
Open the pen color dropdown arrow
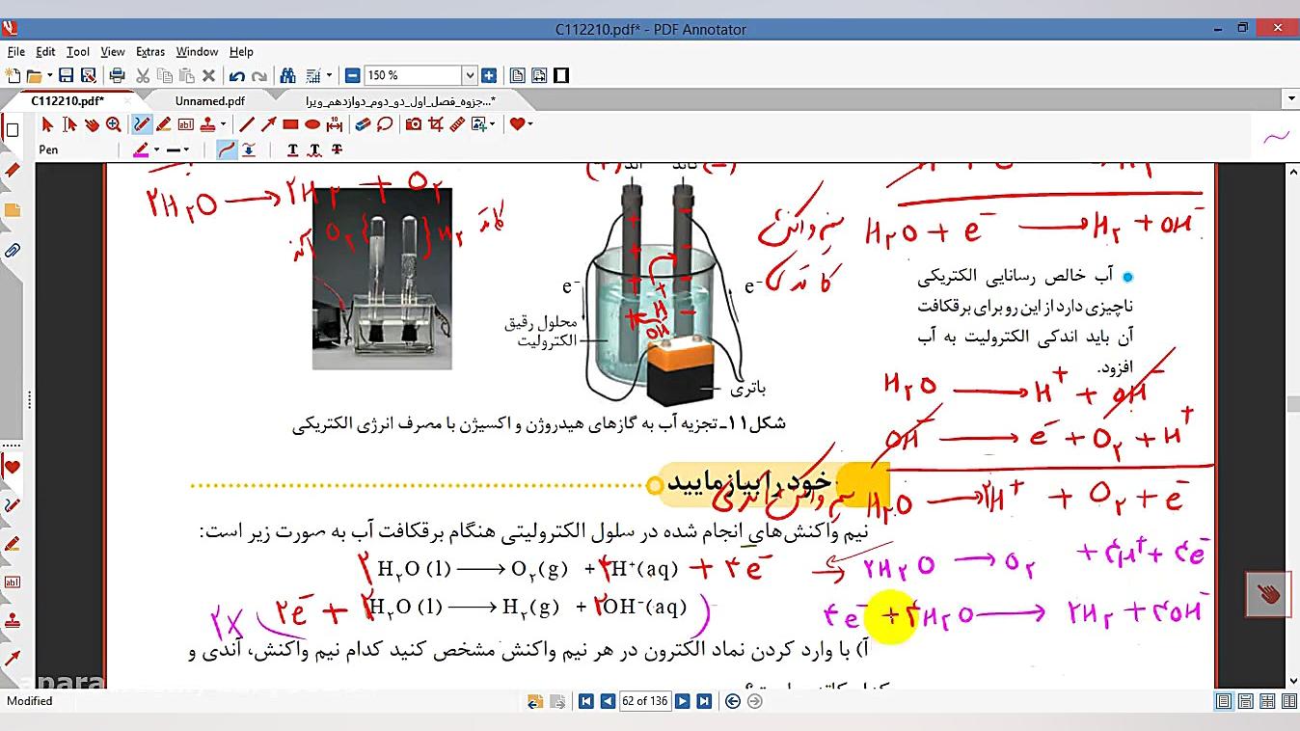[155, 149]
